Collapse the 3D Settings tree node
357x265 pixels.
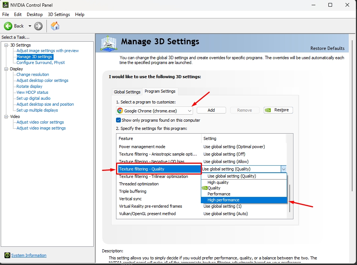click(6, 45)
